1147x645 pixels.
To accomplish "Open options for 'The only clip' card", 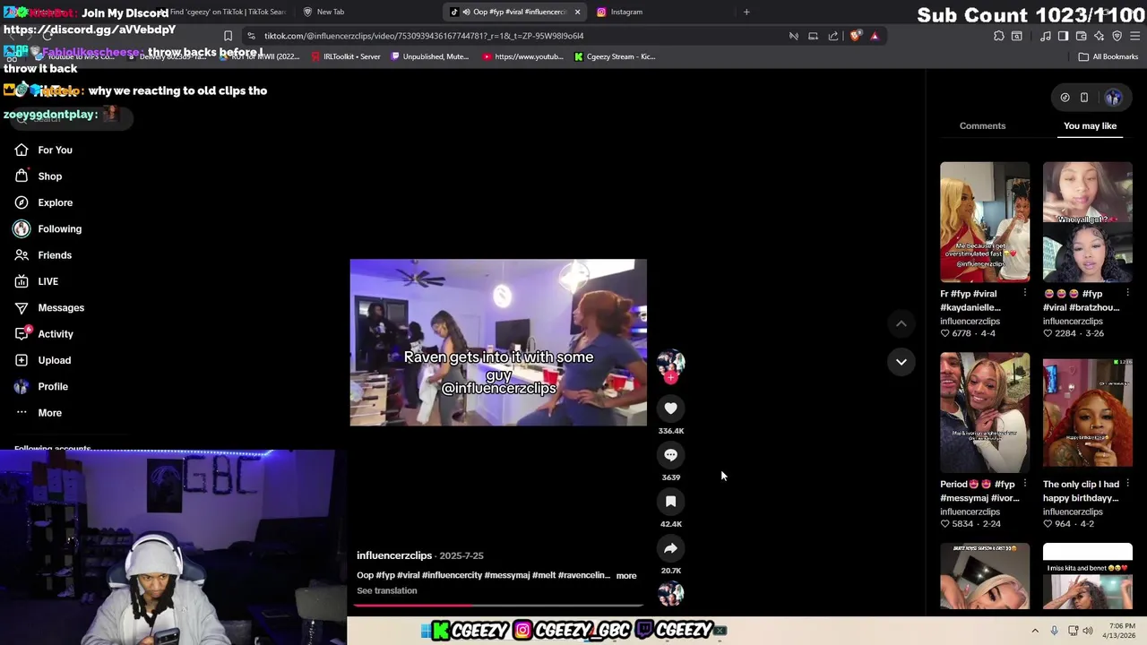I will tap(1127, 484).
